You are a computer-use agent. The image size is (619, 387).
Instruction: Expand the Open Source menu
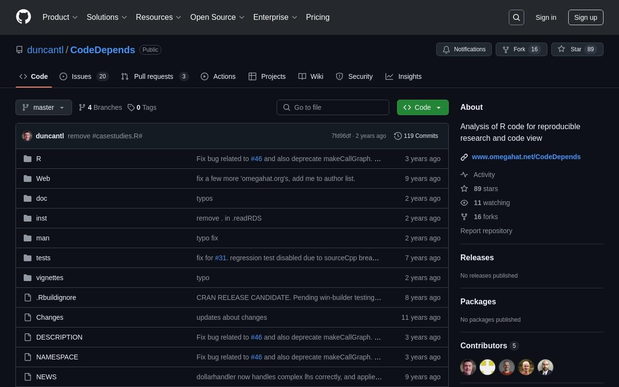(218, 17)
